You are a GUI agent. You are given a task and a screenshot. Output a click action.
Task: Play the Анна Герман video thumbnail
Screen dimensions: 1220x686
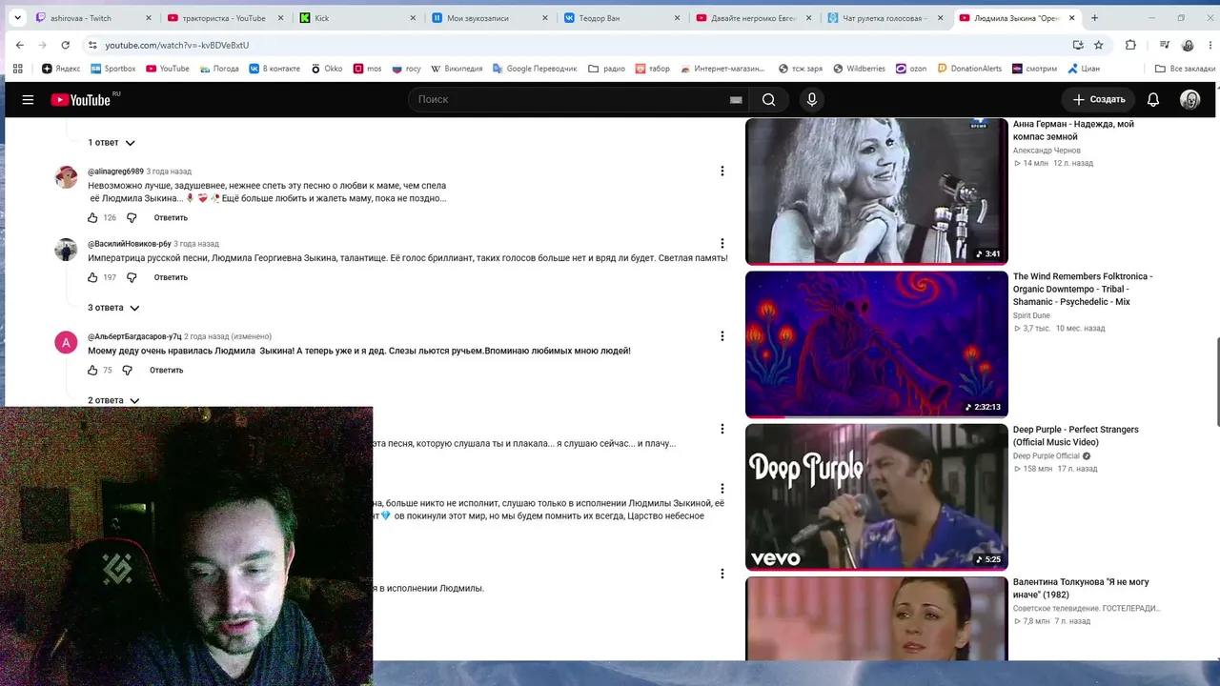[x=876, y=191]
